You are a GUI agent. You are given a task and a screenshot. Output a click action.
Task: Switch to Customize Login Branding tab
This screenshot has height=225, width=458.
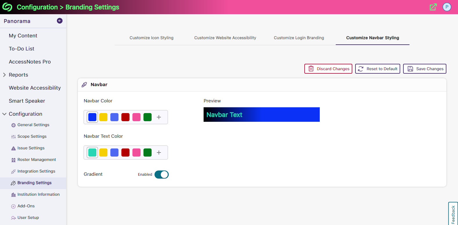click(x=299, y=38)
